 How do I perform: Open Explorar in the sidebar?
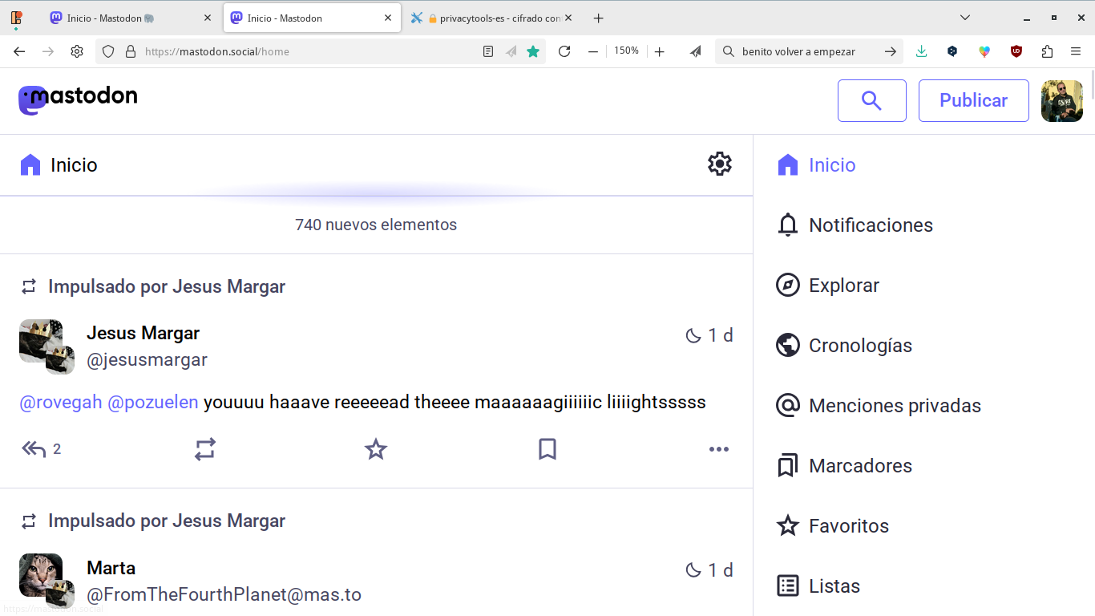pos(828,286)
